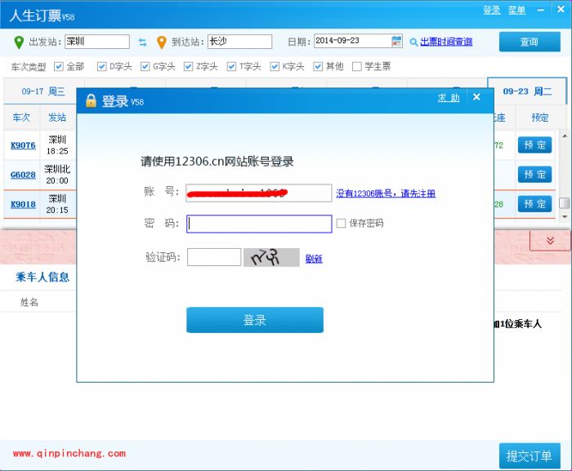This screenshot has height=471, width=572.
Task: Click the 求助 help link
Action: click(449, 97)
